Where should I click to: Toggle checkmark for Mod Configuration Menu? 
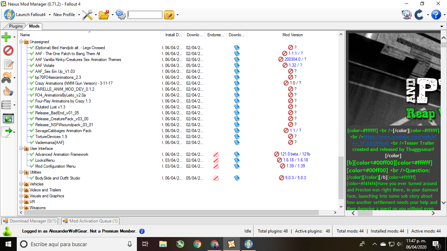[x=32, y=166]
